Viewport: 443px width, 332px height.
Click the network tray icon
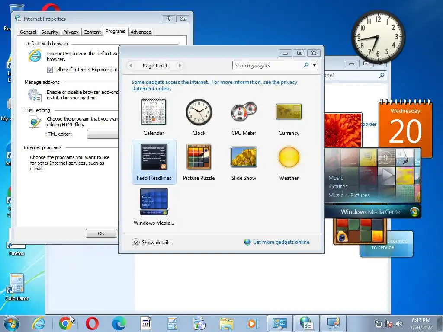point(378,324)
